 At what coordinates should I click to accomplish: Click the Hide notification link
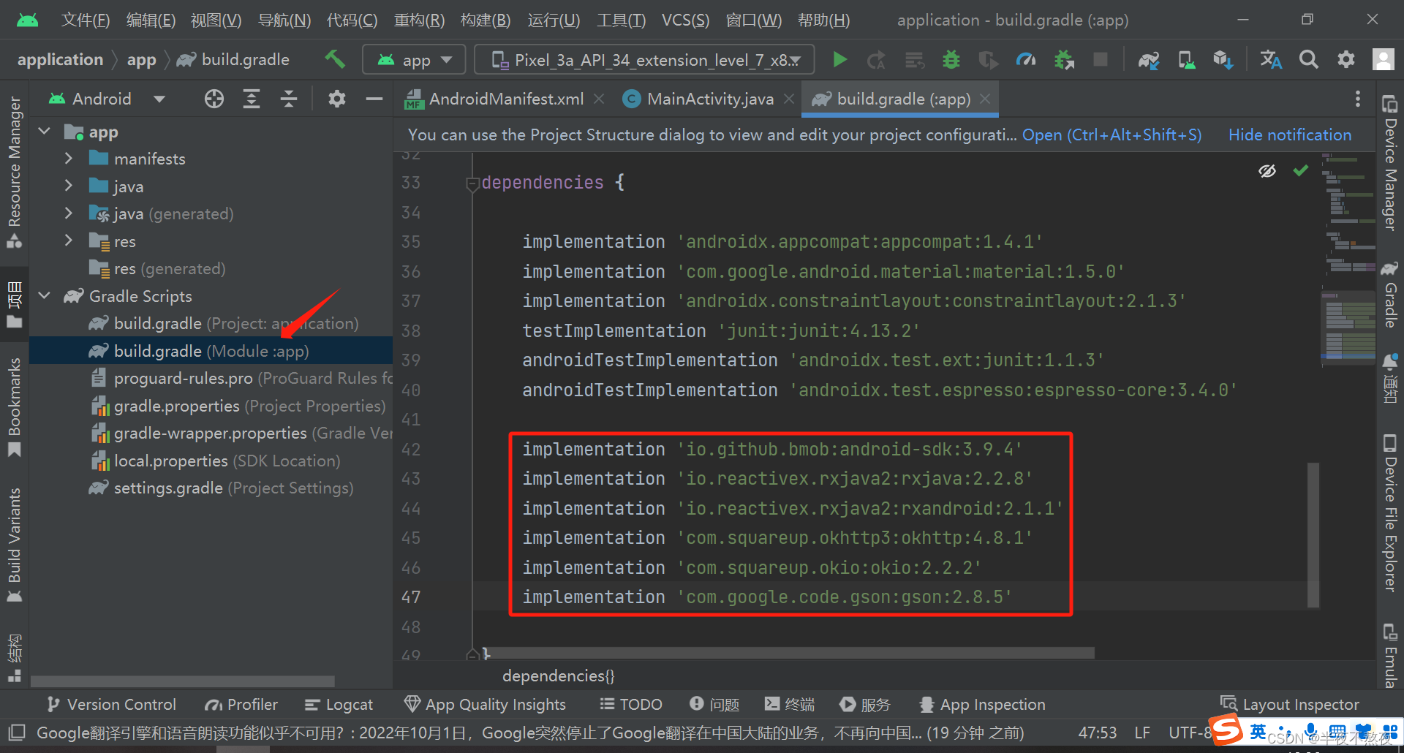pyautogui.click(x=1289, y=135)
